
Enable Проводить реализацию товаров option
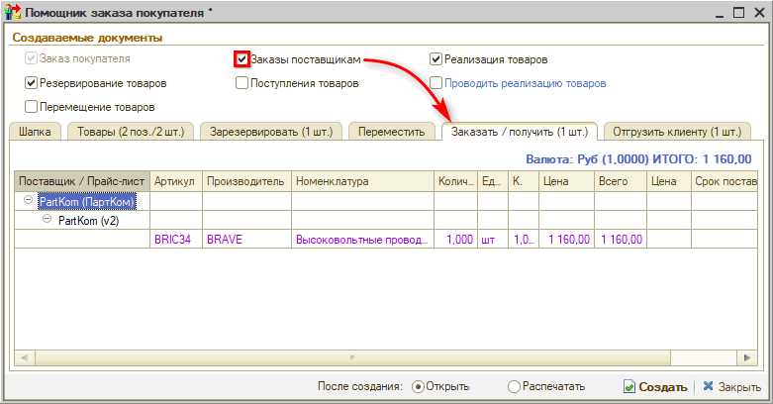(x=435, y=83)
